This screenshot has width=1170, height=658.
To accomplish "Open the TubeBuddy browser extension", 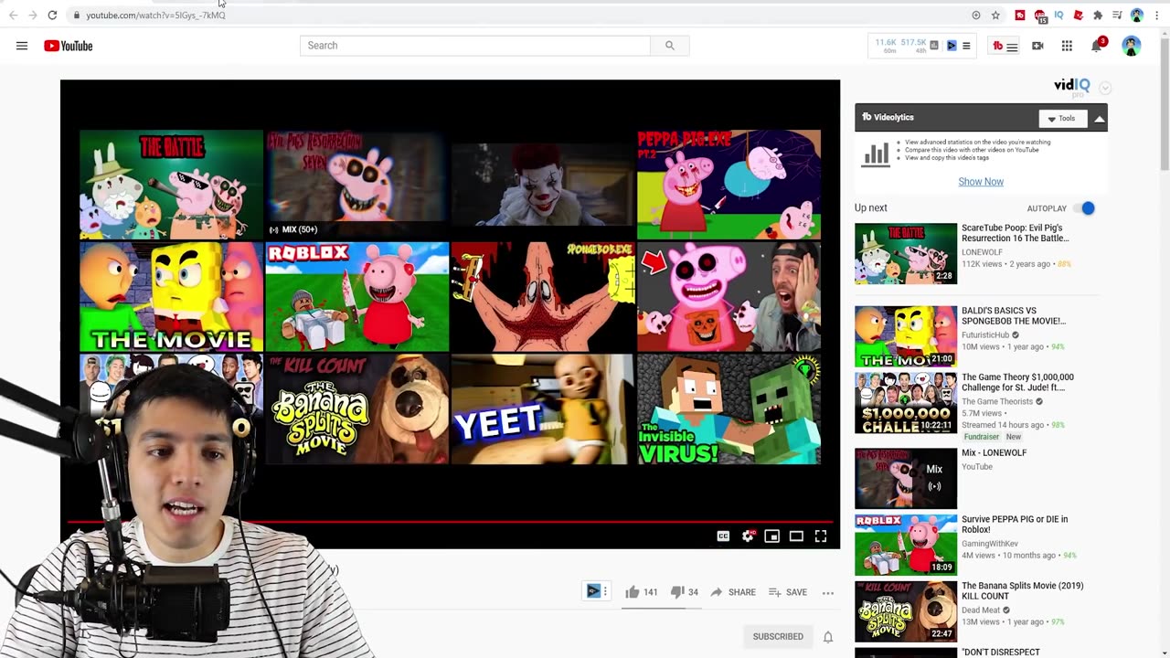I will pos(1020,16).
